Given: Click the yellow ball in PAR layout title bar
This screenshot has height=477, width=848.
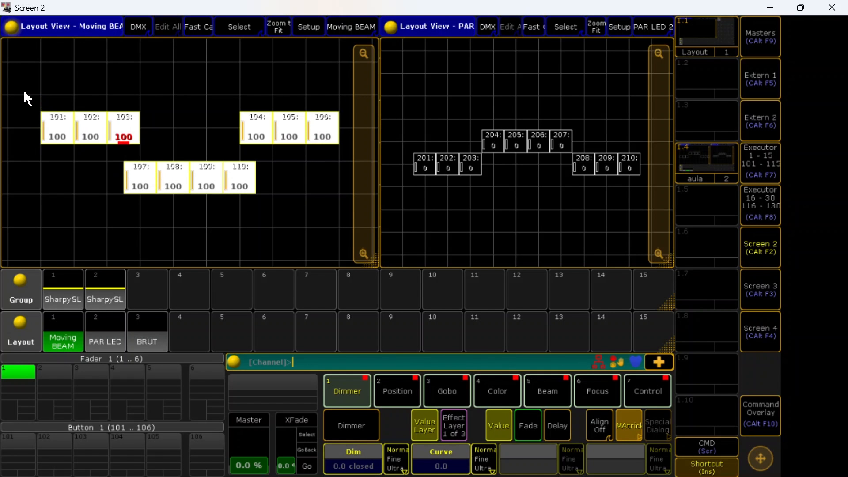Looking at the screenshot, I should (390, 27).
